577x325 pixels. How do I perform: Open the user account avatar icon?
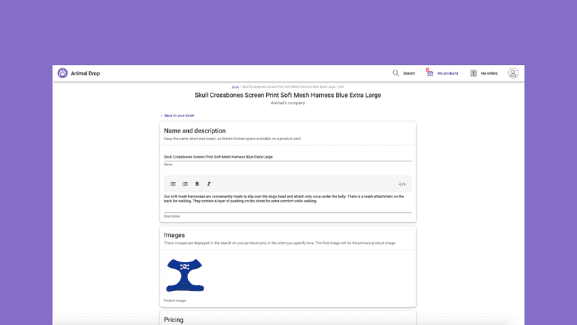tap(513, 73)
